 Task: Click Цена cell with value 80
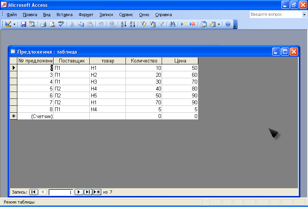180,89
